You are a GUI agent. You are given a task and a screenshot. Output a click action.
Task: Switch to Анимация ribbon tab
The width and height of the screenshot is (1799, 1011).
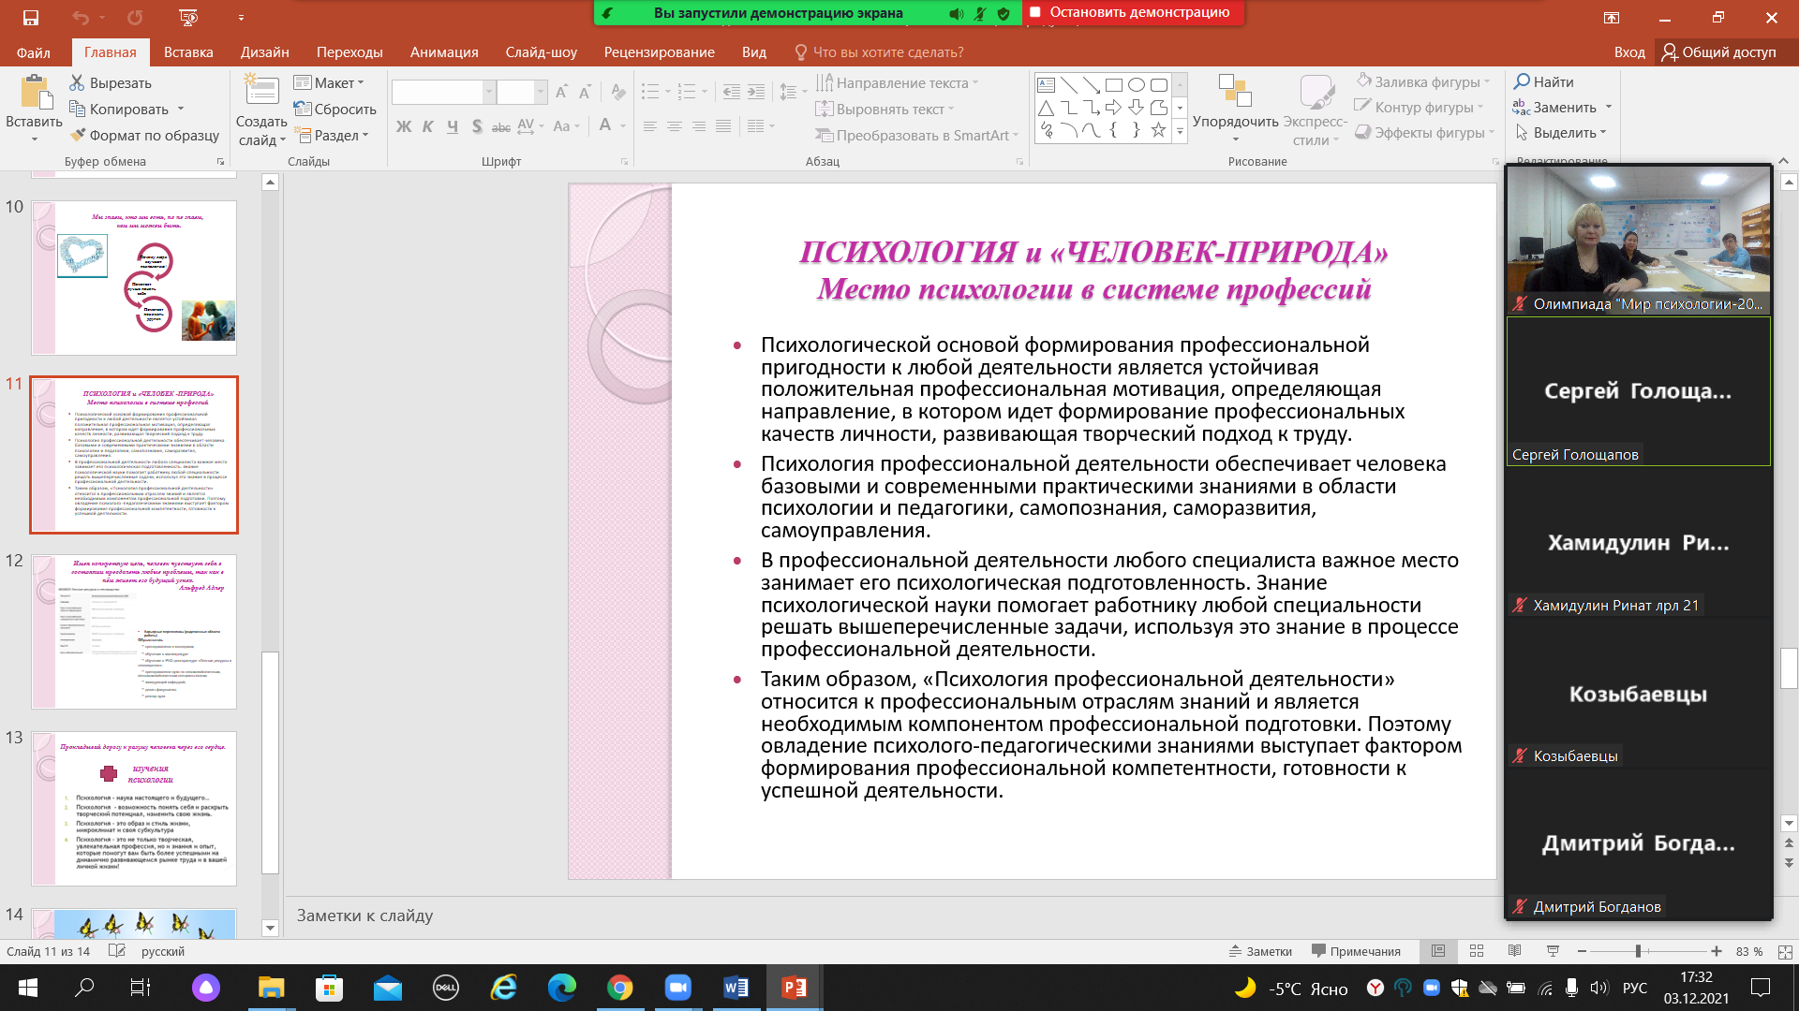(444, 52)
